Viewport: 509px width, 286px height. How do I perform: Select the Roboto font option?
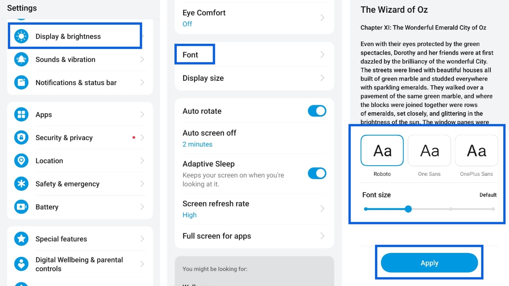tap(382, 151)
